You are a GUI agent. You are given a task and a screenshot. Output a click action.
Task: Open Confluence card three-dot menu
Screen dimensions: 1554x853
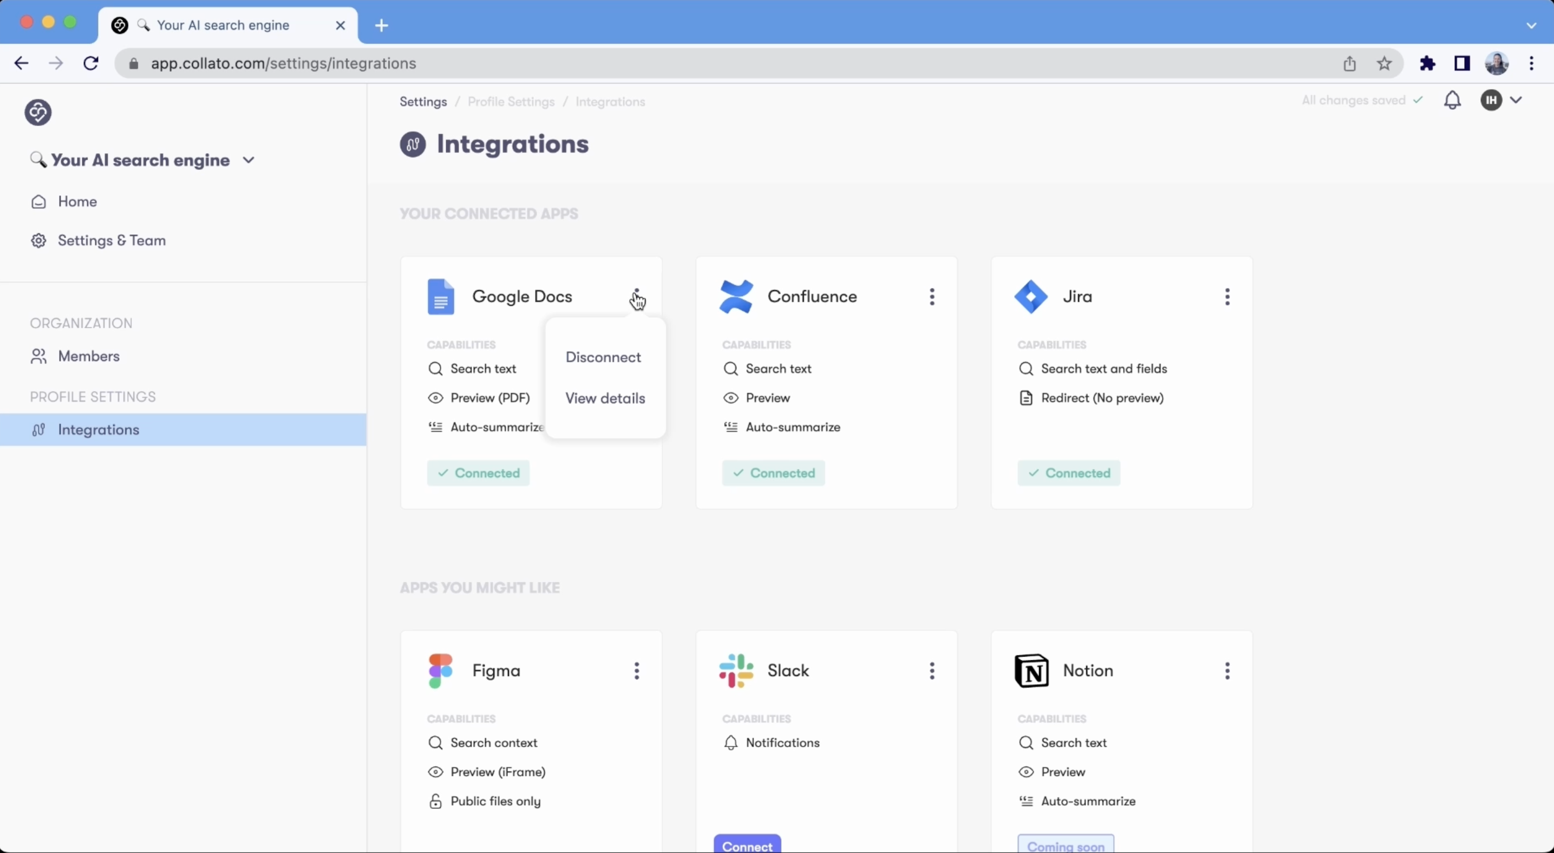coord(932,297)
